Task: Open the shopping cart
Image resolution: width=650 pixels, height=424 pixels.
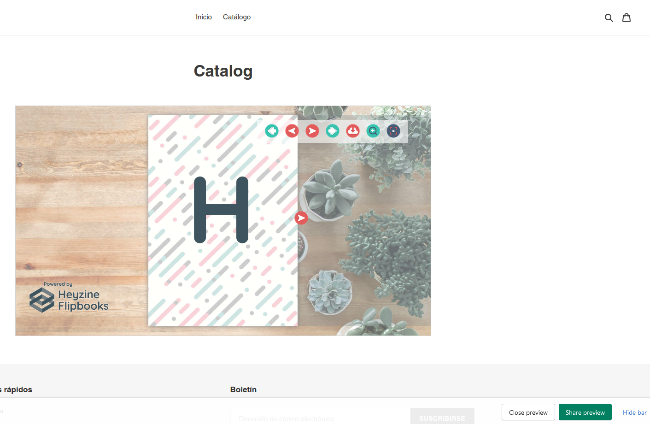Action: 627,17
